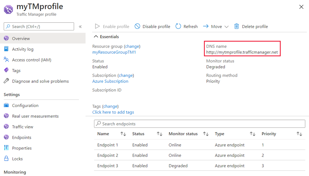Click the Delete profile trash icon
The width and height of the screenshot is (309, 176).
click(x=237, y=26)
